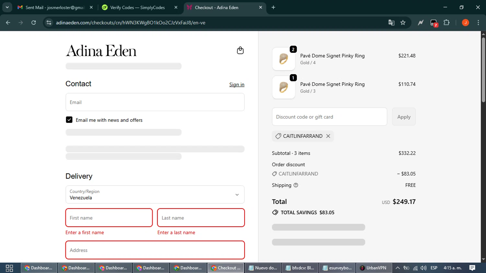The width and height of the screenshot is (486, 273).
Task: Focus the First name field
Action: pyautogui.click(x=109, y=218)
